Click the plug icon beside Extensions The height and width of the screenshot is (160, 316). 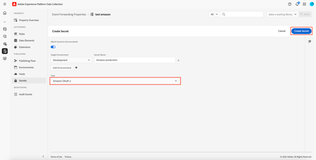tap(16, 47)
